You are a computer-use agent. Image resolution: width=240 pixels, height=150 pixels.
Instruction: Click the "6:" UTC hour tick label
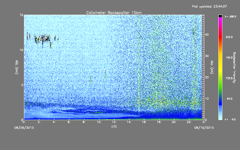point(69,122)
